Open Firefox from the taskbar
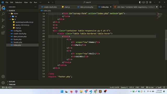The height and width of the screenshot is (94, 167). (71, 91)
